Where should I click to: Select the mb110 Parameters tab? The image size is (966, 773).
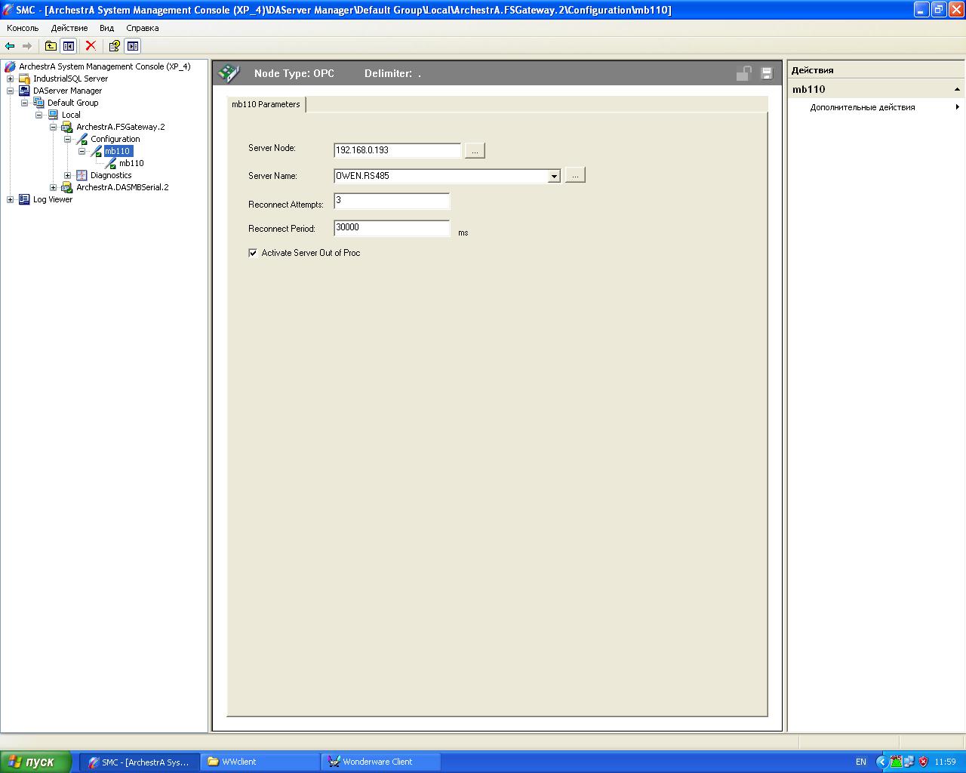[x=266, y=104]
